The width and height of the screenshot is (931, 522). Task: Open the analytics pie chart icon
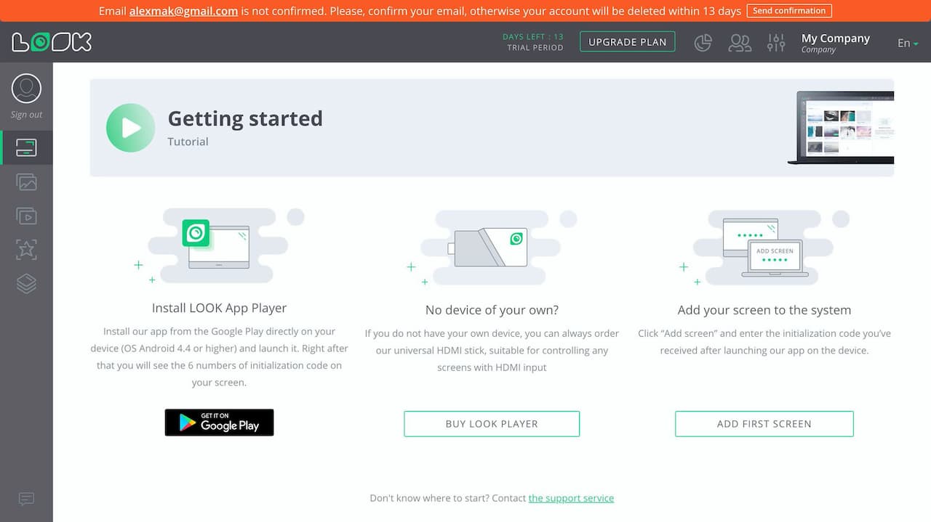703,43
